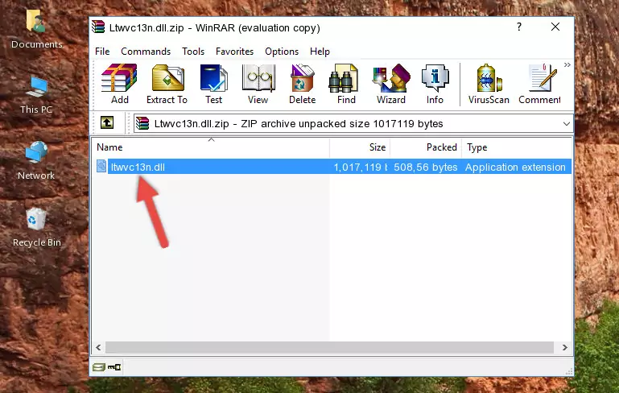Open the Comment tool

(x=539, y=84)
